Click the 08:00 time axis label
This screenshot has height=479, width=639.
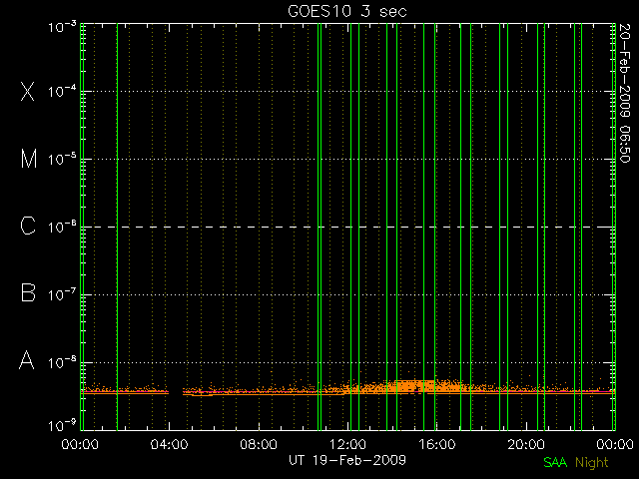tap(259, 444)
